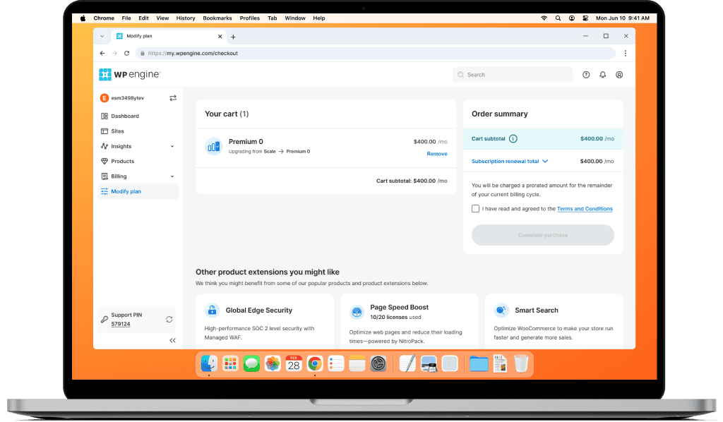Screen dimensions: 723x422
Task: Agree to Terms and Conditions checkbox
Action: pyautogui.click(x=475, y=209)
